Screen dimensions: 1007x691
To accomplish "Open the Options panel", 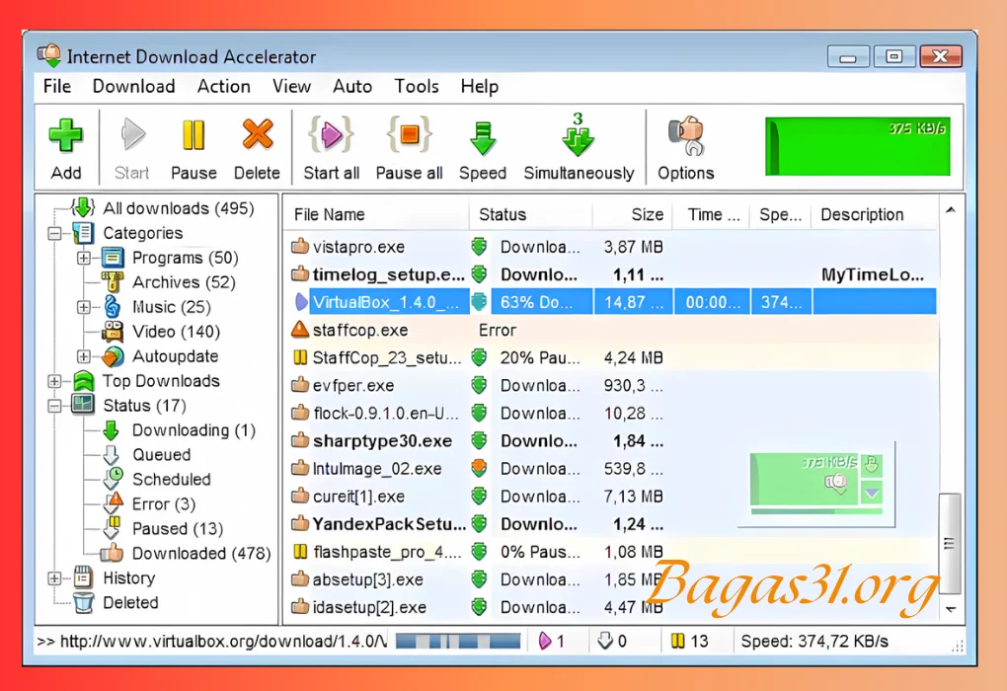I will (x=685, y=145).
